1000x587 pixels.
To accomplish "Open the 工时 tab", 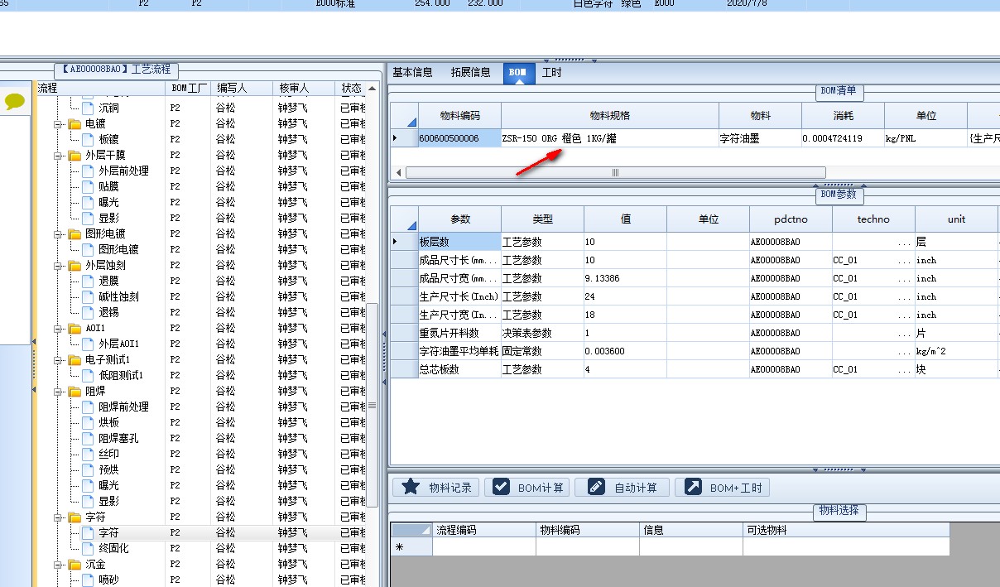I will coord(551,72).
